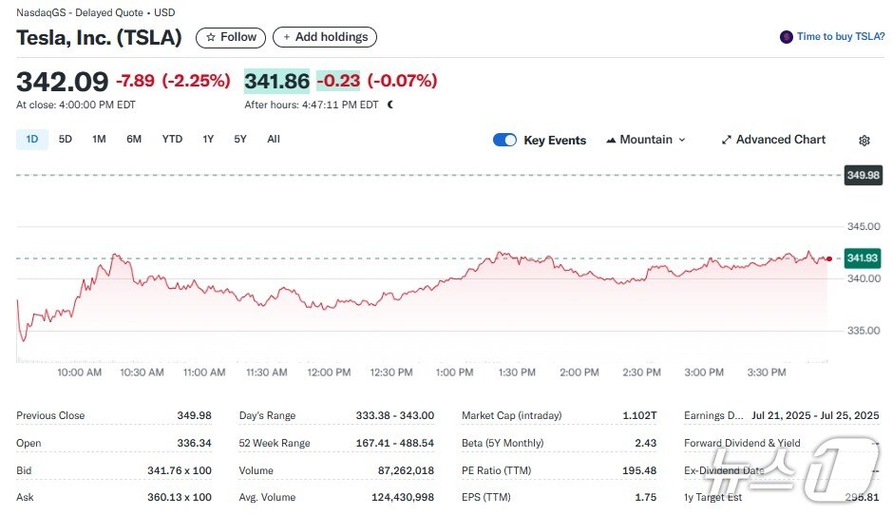Expand the Mountain chart style dropdown
This screenshot has height=515, width=892.
tap(681, 140)
